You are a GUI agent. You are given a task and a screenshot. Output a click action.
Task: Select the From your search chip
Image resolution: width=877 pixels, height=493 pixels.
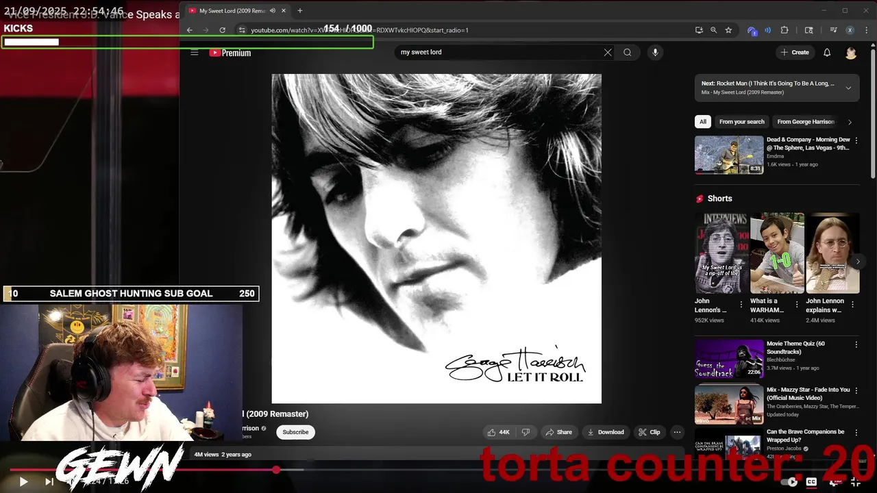(741, 122)
